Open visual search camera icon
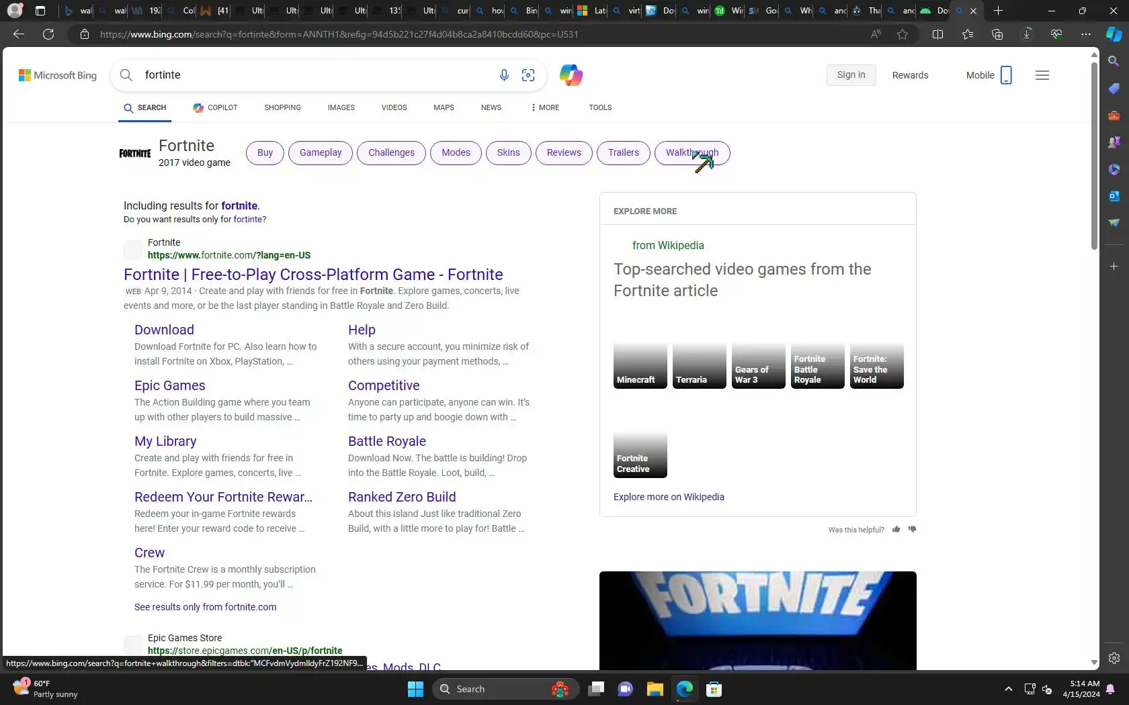 point(528,75)
